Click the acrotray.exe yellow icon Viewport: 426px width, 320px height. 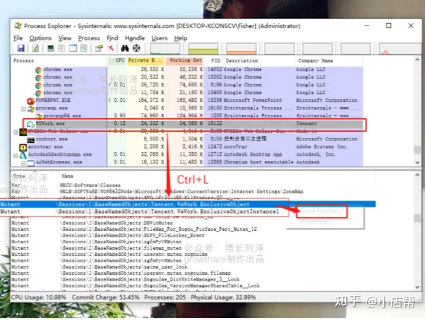pos(23,148)
